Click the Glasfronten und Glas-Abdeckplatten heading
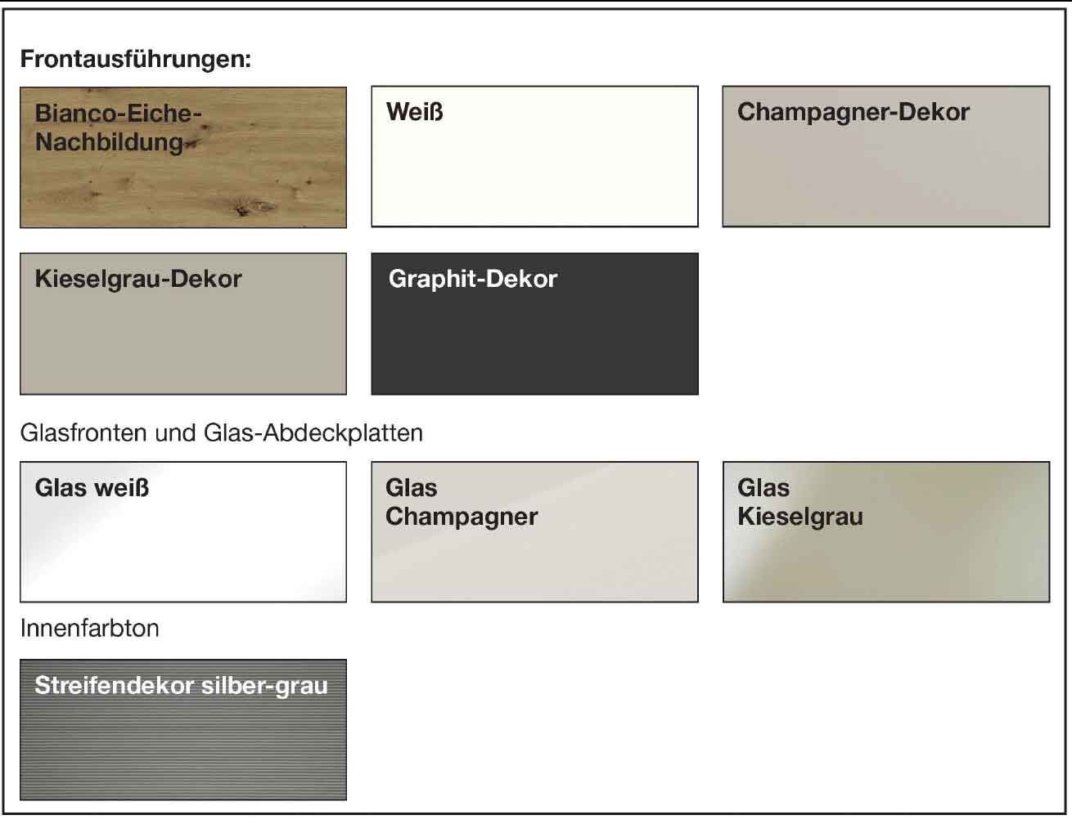Viewport: 1072px width, 824px height. 222,432
